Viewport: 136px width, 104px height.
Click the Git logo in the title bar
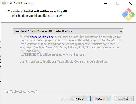4,3
